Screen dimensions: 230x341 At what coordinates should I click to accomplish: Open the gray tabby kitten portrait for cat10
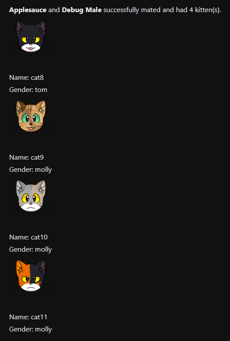[x=31, y=196]
